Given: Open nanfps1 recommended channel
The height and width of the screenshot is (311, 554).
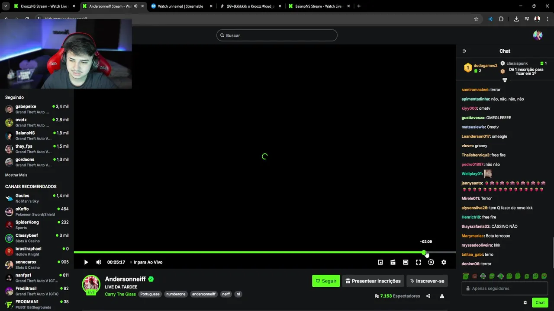Looking at the screenshot, I should point(37,278).
